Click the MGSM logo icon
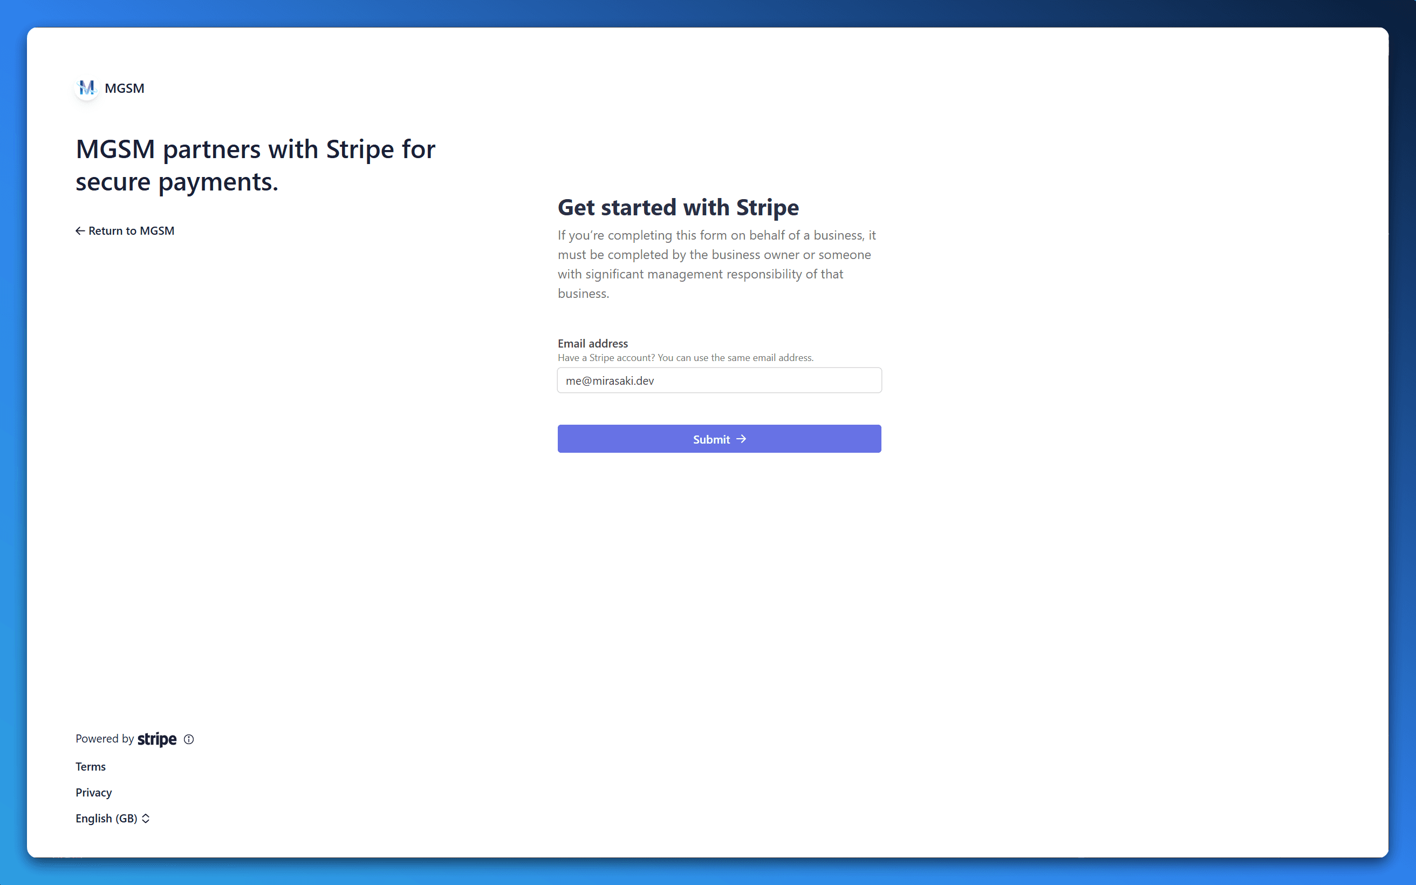The image size is (1416, 885). coord(87,88)
